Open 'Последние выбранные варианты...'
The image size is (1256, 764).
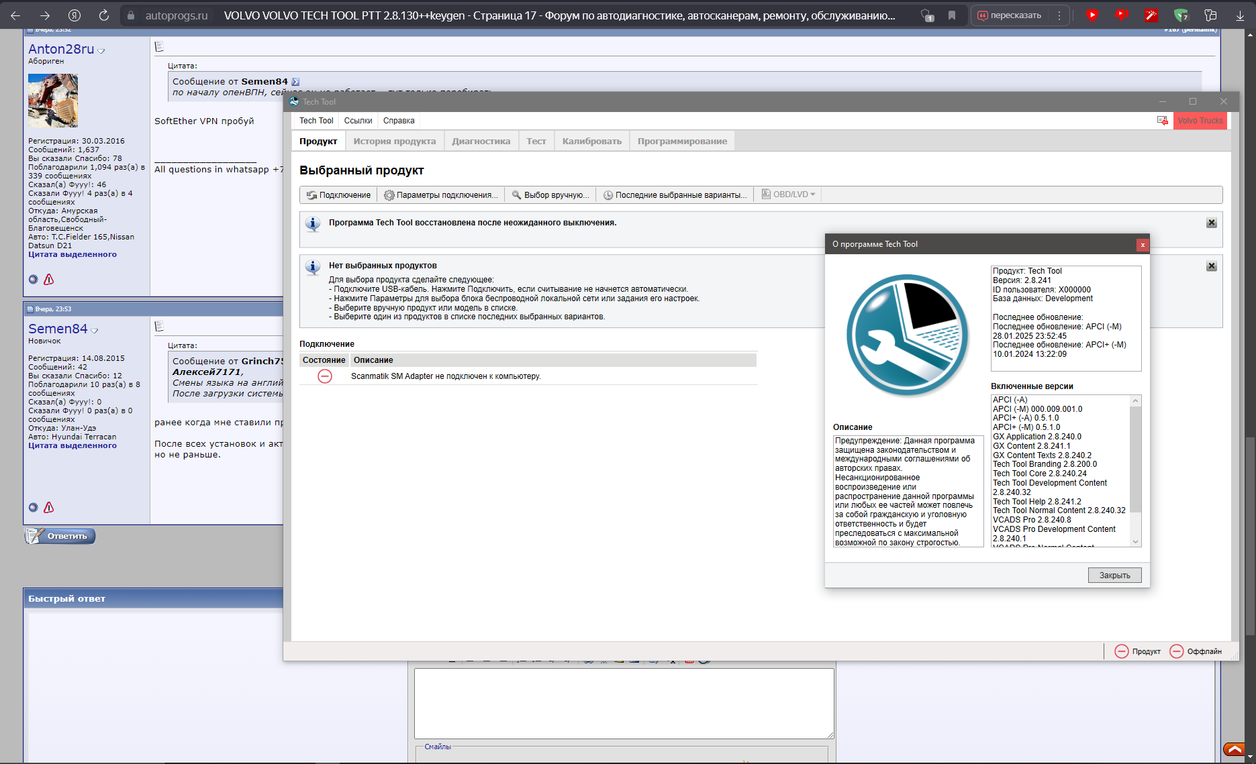tap(675, 195)
